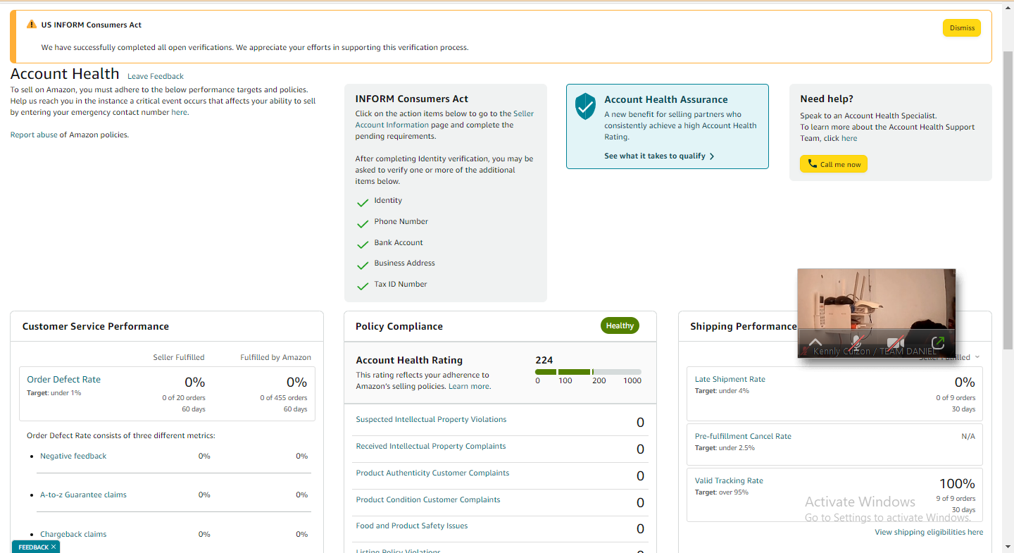Click the green checkmark beside Phone Number

point(363,224)
